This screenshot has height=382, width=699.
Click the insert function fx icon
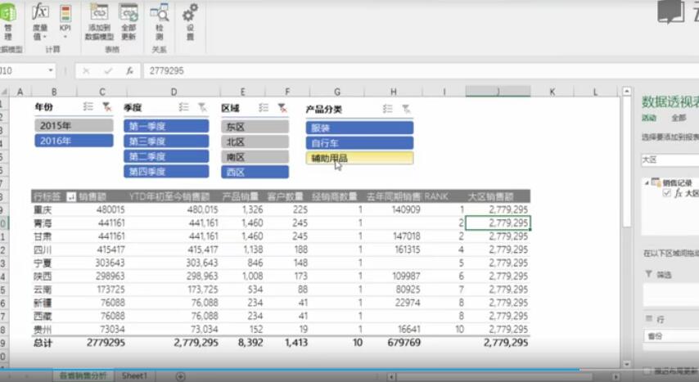tap(129, 71)
